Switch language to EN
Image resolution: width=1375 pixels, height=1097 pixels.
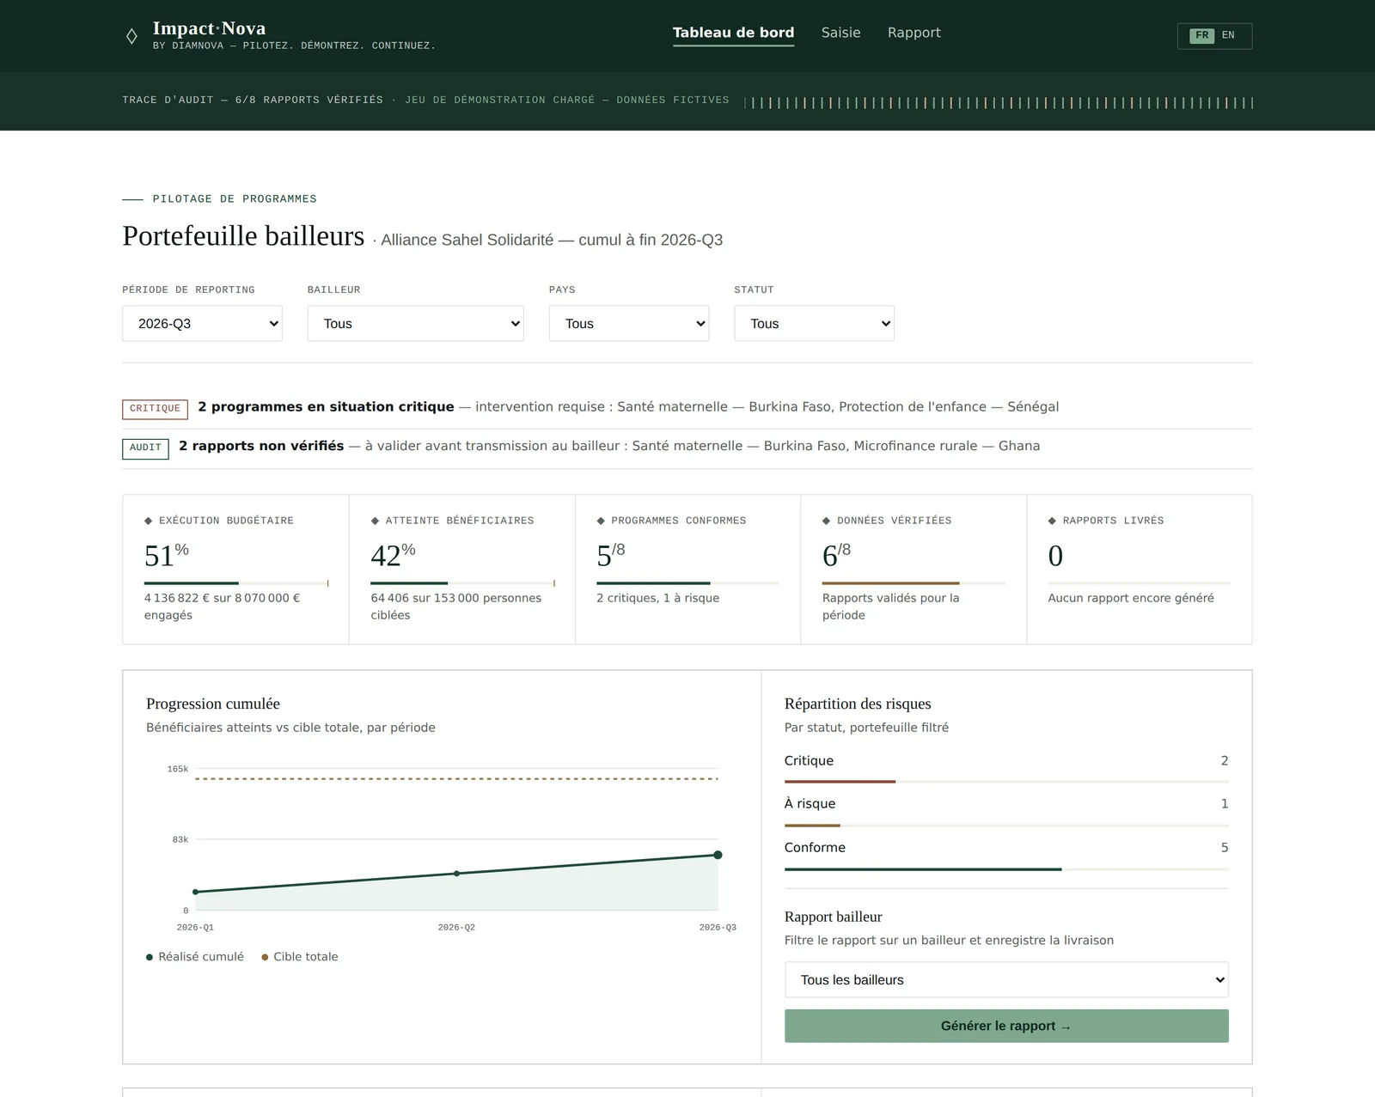(x=1228, y=35)
